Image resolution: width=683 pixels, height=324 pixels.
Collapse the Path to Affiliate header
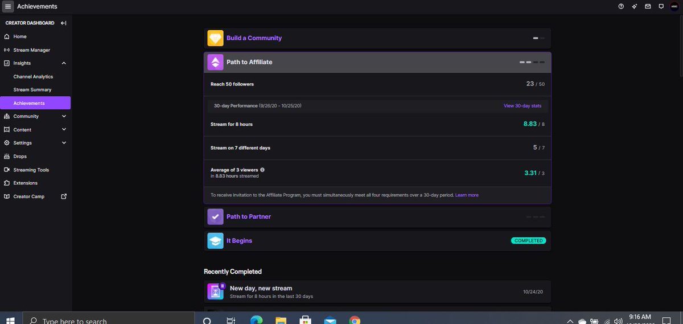click(x=377, y=62)
